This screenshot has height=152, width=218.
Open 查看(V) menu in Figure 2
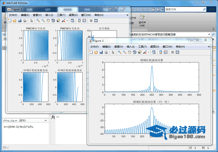pos(119,47)
